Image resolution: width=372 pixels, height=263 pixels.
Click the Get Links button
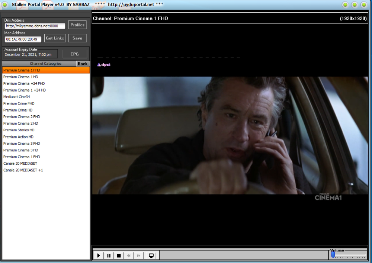pyautogui.click(x=55, y=38)
